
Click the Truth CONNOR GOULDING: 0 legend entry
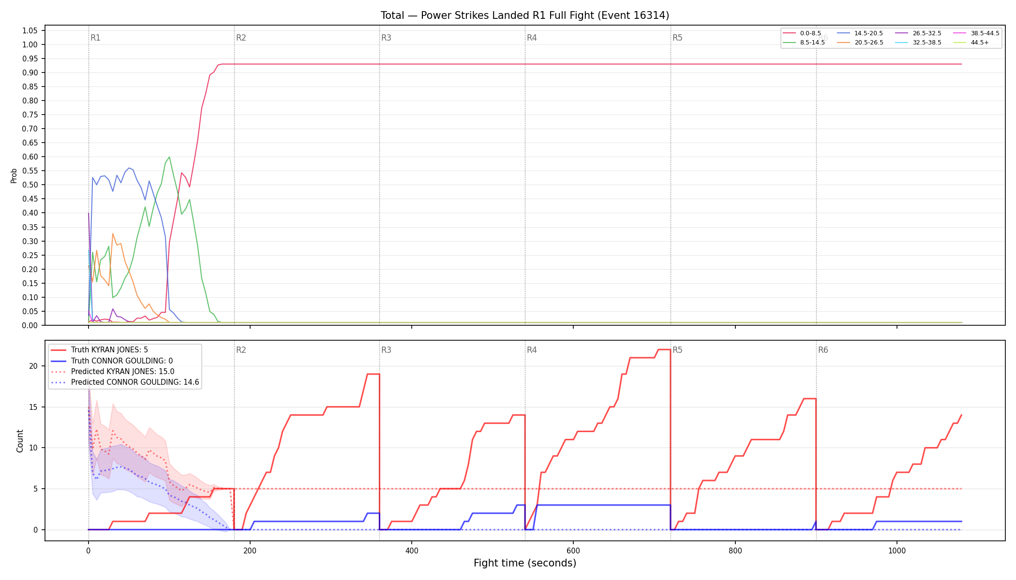112,361
